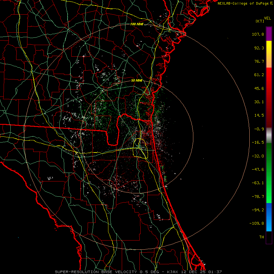Viewport: 274px width, 274px height.
Task: Pick the yellow-orange segment of color bar
Action: click(269, 54)
